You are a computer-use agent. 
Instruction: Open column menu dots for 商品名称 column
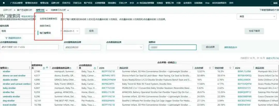(192, 68)
